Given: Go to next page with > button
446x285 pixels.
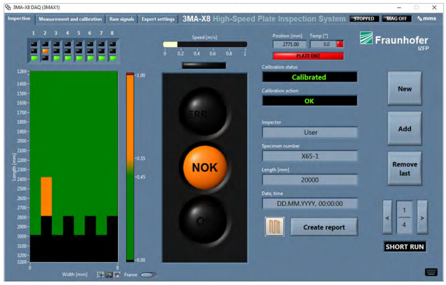Looking at the screenshot, I should (422, 217).
